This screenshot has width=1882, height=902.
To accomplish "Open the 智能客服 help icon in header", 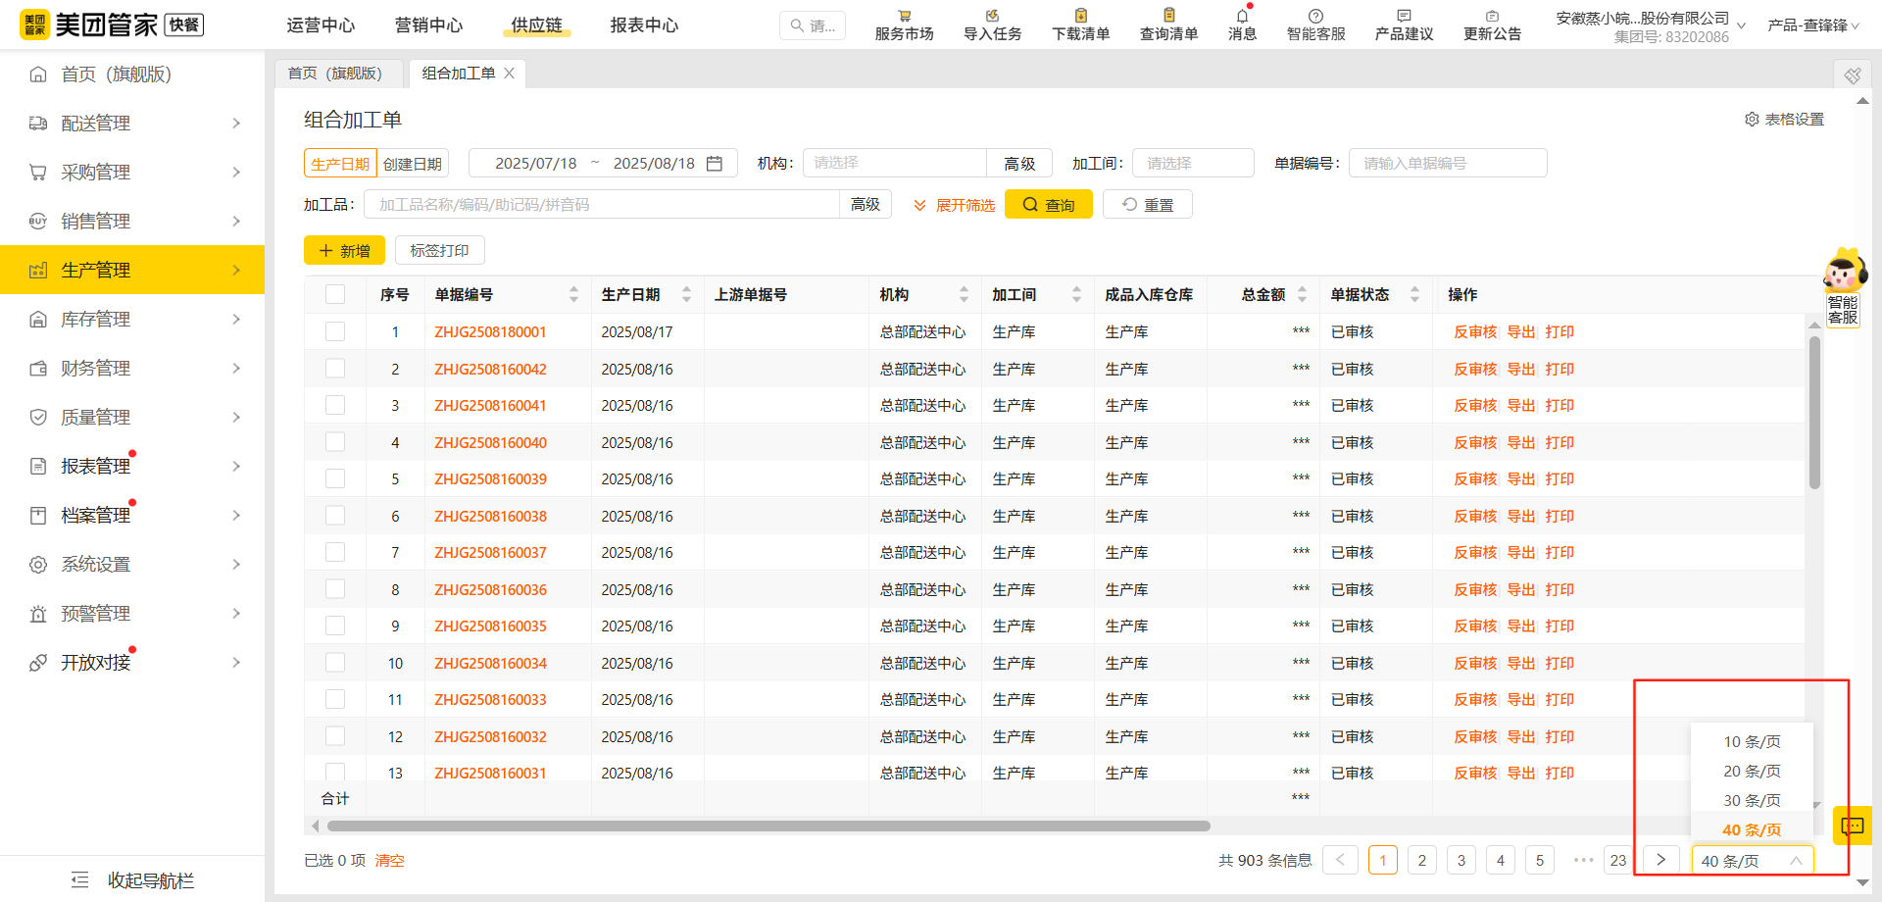I will pyautogui.click(x=1315, y=17).
